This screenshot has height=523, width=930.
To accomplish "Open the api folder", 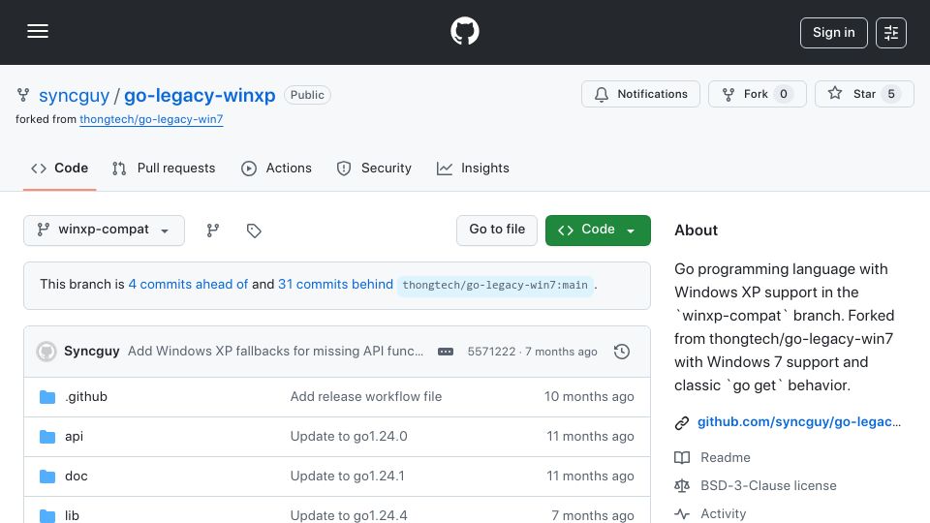I will click(75, 437).
